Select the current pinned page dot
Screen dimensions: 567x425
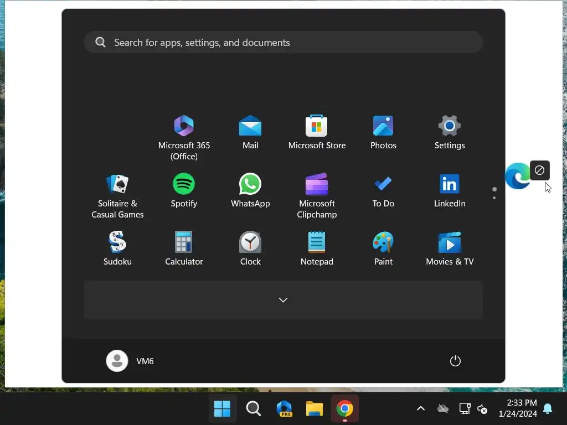pyautogui.click(x=494, y=189)
